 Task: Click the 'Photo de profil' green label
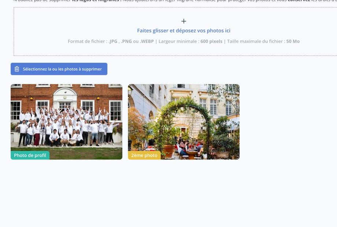[x=30, y=155]
